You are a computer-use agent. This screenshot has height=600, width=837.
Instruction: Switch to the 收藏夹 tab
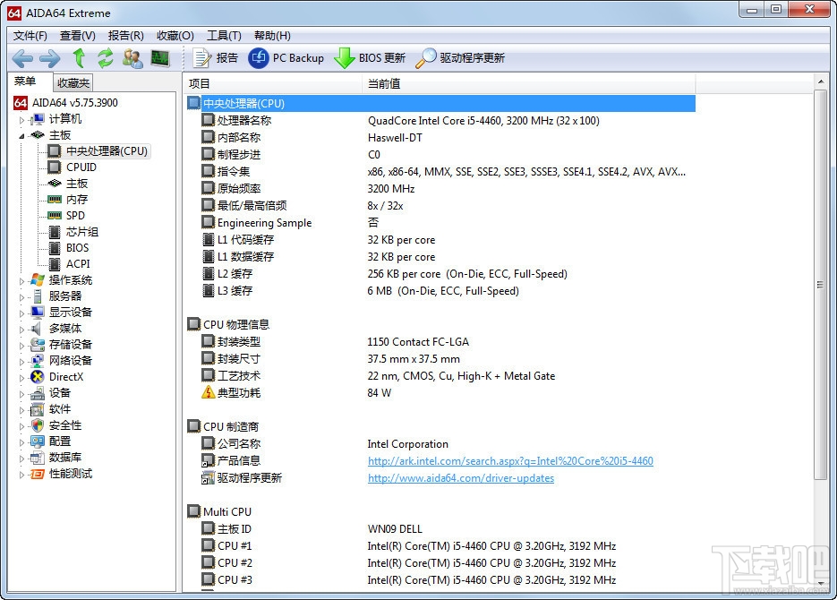click(x=73, y=82)
